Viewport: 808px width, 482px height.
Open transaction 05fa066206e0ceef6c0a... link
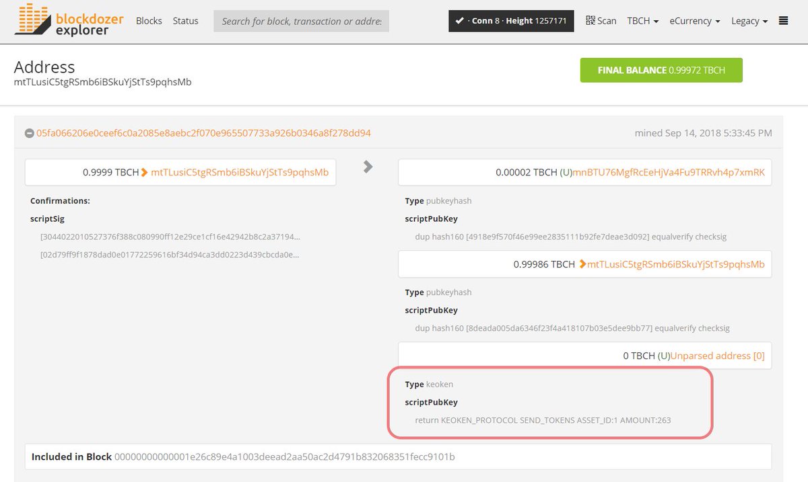click(203, 133)
